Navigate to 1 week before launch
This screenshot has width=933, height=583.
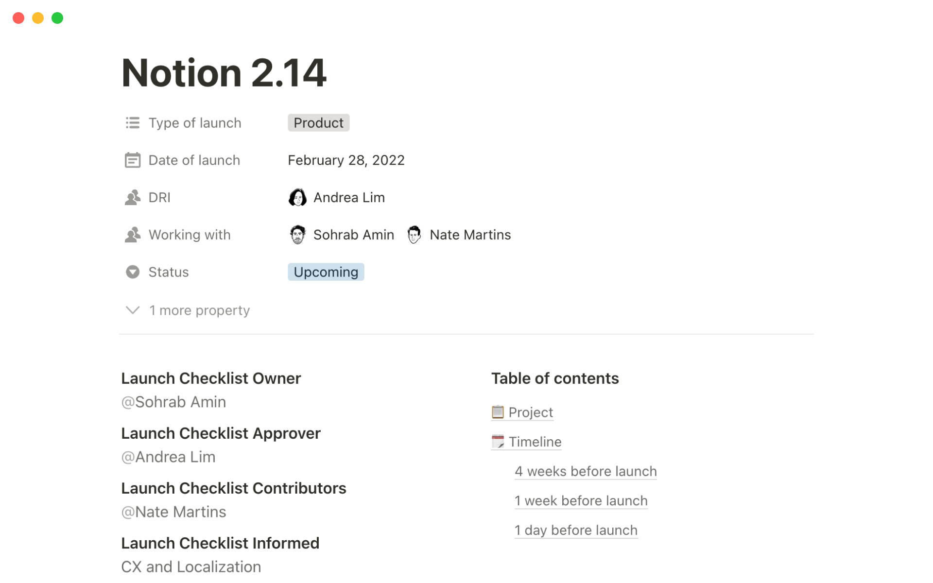581,501
